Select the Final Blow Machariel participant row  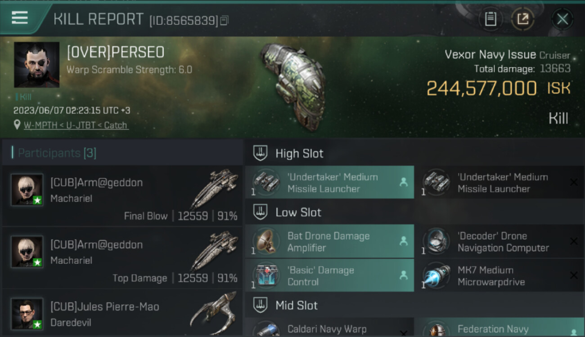[x=122, y=196]
